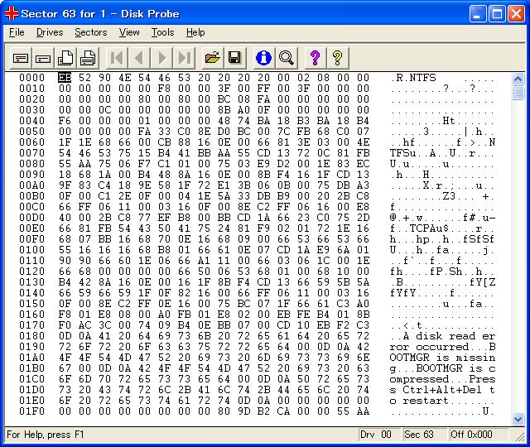Click the offset label 0100
Screen dimensions: 530x447
tap(31, 250)
